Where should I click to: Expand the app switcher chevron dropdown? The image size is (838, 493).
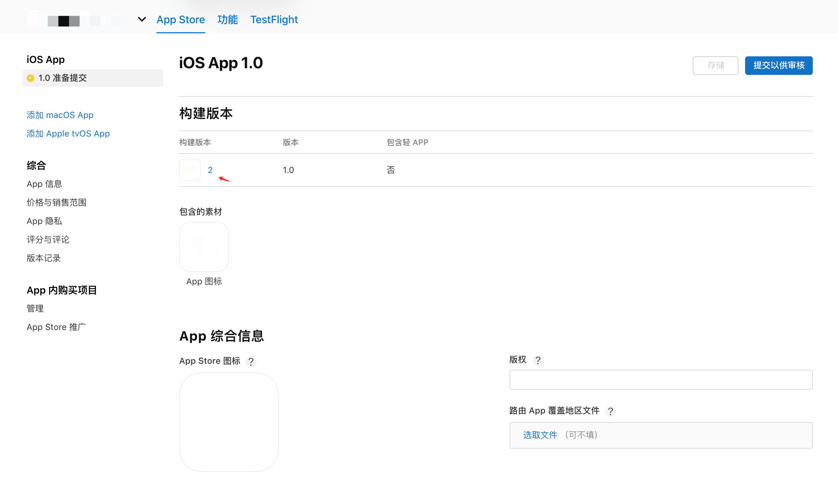[x=142, y=19]
